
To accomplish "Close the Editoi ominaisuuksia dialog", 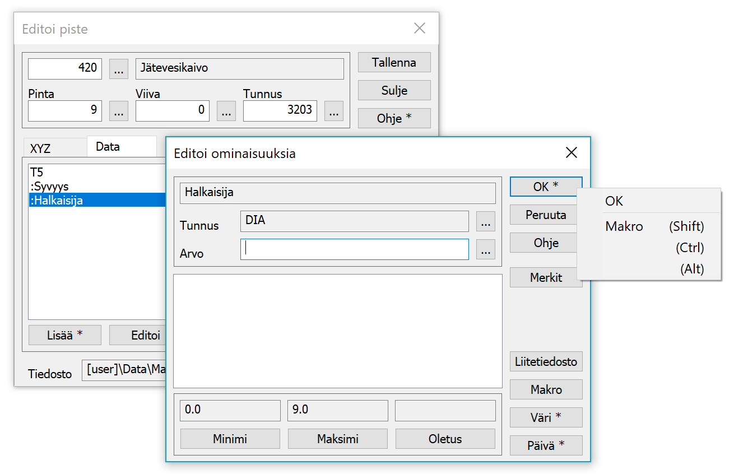I will [571, 153].
